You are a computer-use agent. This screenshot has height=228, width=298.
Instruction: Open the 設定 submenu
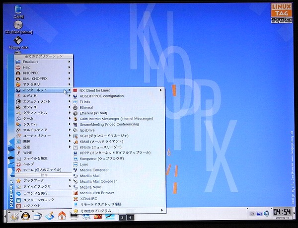point(44,147)
